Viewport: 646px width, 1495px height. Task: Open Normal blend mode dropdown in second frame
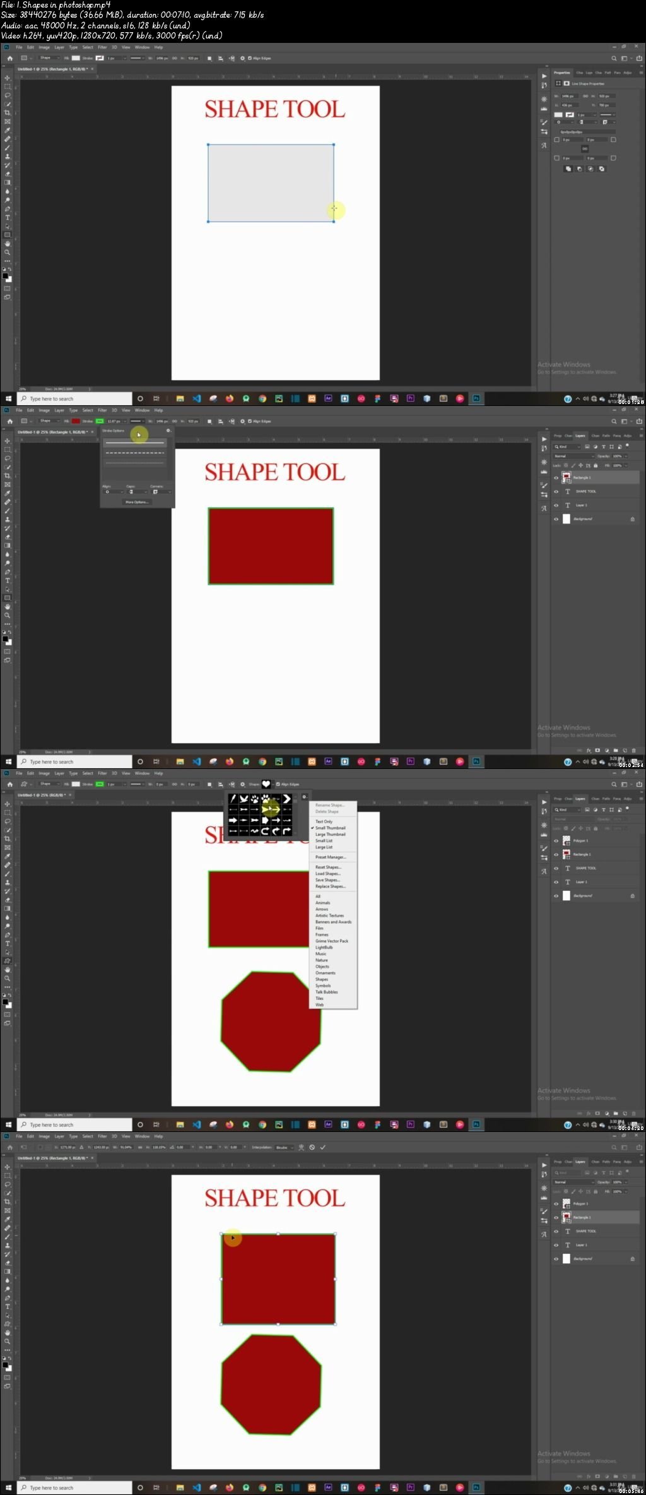[x=574, y=456]
